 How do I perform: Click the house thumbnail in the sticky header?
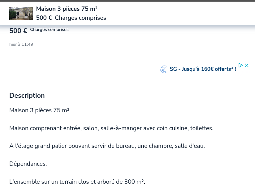coord(21,13)
